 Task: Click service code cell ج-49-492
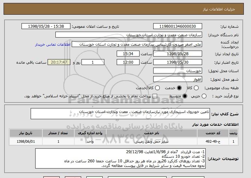(x=213, y=142)
